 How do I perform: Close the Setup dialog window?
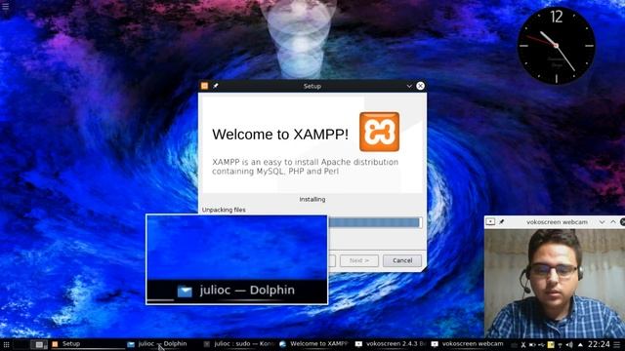[420, 86]
